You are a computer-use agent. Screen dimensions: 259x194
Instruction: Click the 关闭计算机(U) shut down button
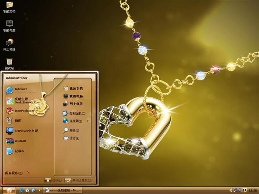[78, 180]
